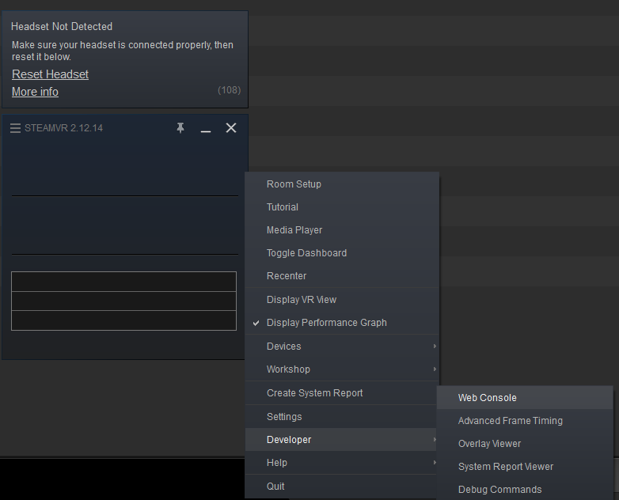Image resolution: width=619 pixels, height=500 pixels.
Task: Open the SteamVR hamburger menu icon
Action: click(15, 128)
